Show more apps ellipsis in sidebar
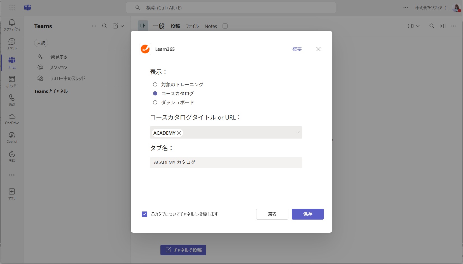Screen dimensions: 463x264 click(12, 175)
